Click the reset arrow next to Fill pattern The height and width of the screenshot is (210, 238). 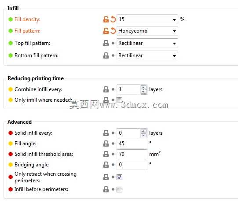coord(113,31)
